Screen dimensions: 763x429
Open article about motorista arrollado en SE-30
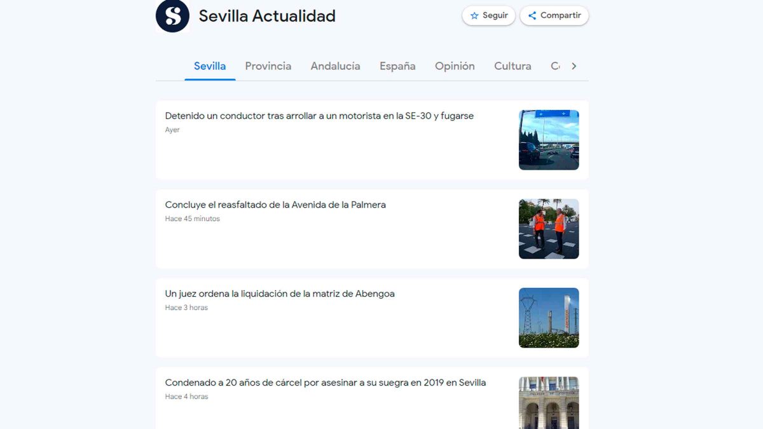(x=319, y=116)
